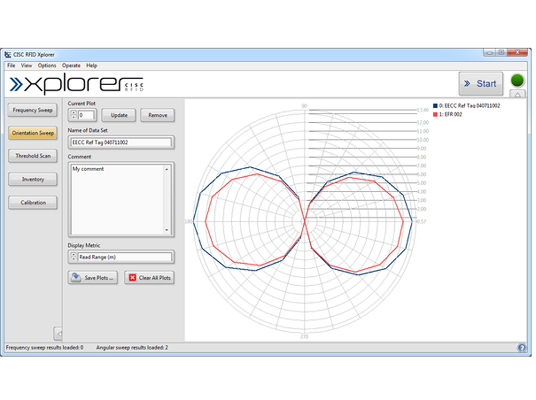Image resolution: width=536 pixels, height=400 pixels.
Task: Increment the Current Plot number stepper
Action: [73, 112]
